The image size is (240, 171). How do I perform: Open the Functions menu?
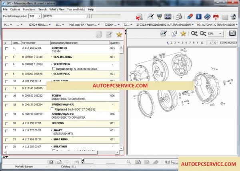[x=29, y=9]
